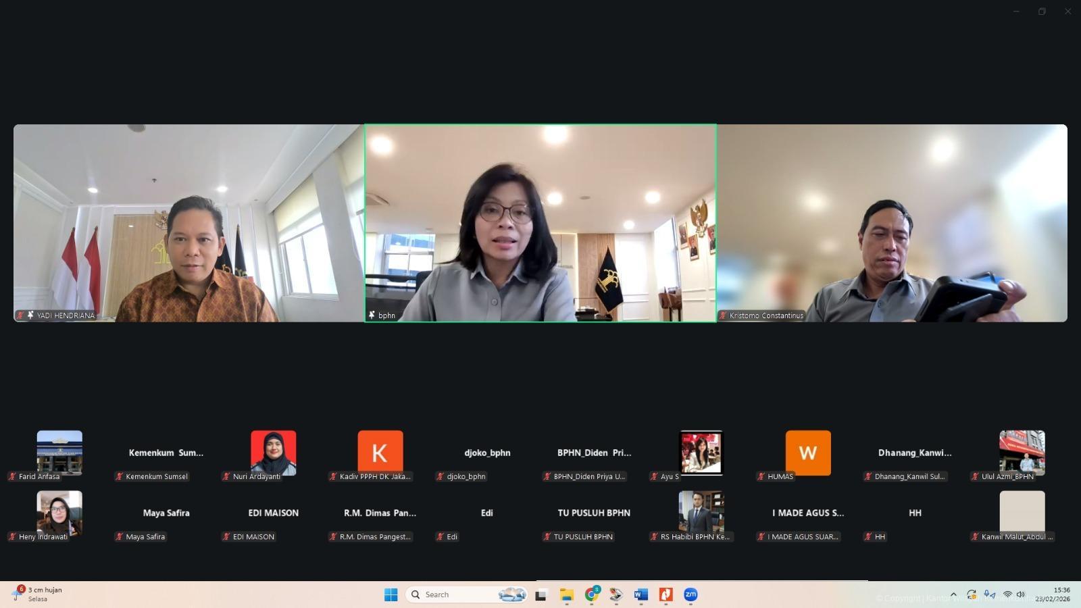This screenshot has width=1081, height=608.
Task: Open File Explorer from the taskbar
Action: click(566, 594)
